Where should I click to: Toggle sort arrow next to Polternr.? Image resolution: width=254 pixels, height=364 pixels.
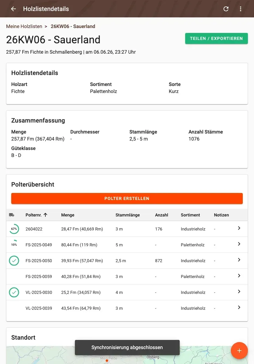click(x=45, y=215)
